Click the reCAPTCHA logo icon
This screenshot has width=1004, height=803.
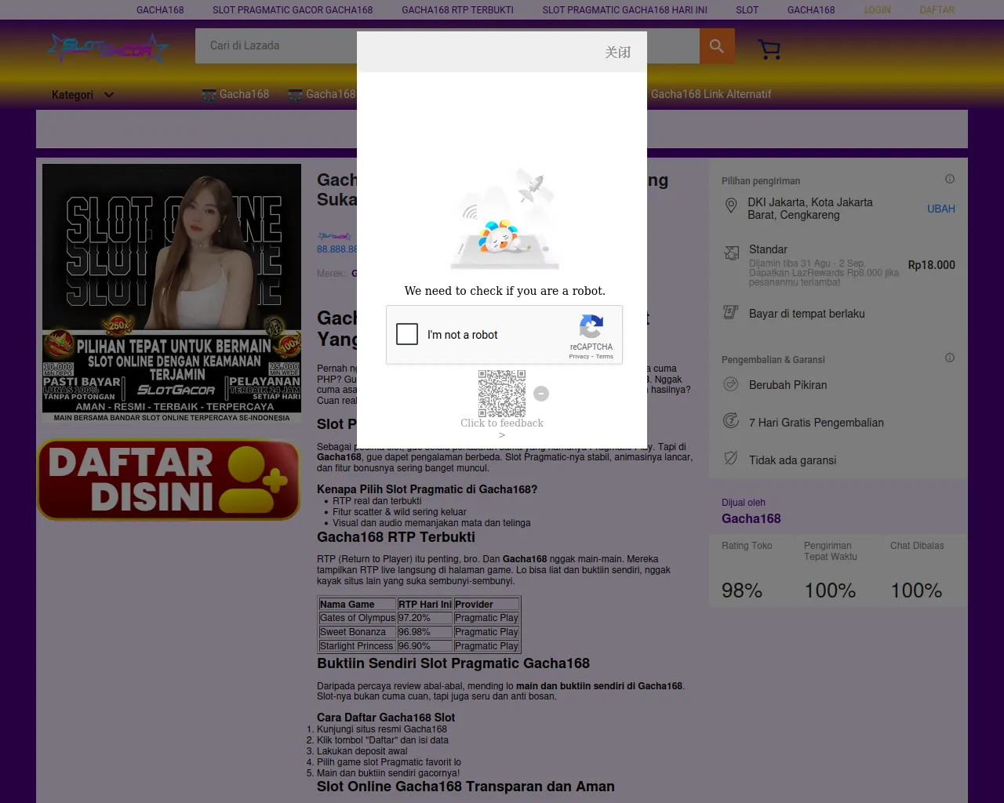pos(591,326)
